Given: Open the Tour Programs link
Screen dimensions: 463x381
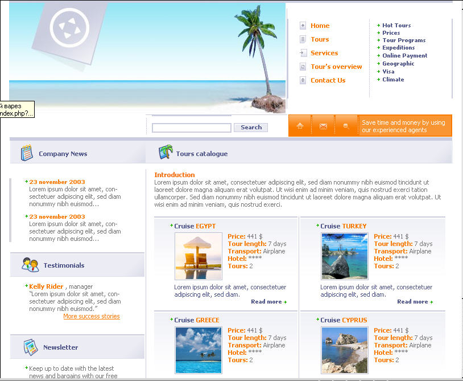Looking at the screenshot, I should [x=404, y=40].
